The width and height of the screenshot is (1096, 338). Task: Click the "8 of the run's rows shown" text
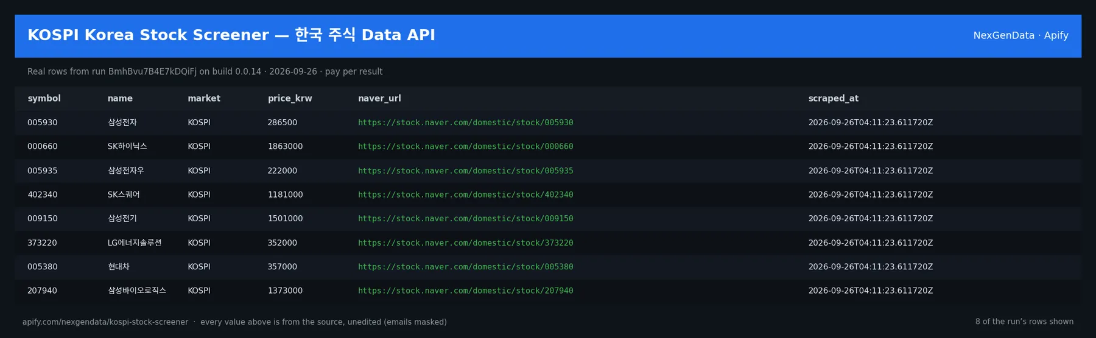point(1024,322)
